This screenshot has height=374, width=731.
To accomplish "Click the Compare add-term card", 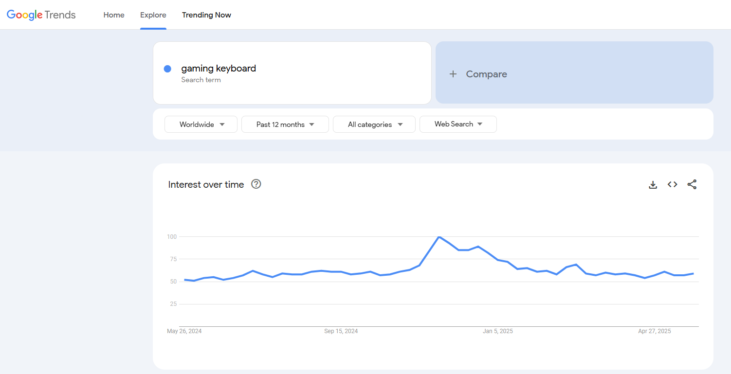I will 574,72.
